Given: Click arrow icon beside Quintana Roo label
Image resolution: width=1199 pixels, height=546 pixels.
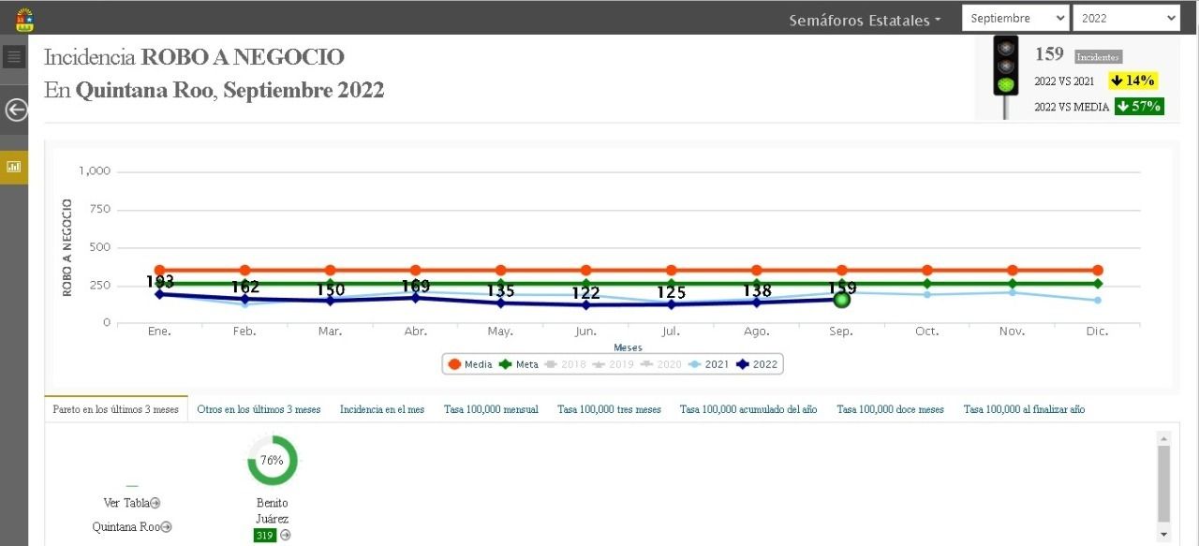Looking at the screenshot, I should click(x=167, y=527).
